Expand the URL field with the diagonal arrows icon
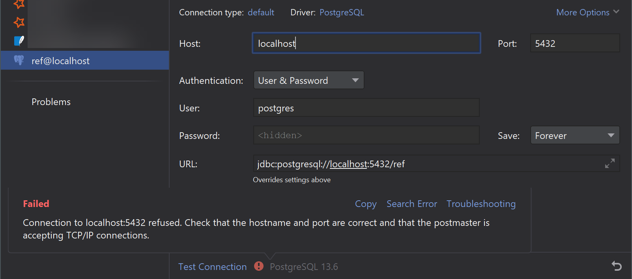Screen dimensions: 632x279 [x=610, y=163]
